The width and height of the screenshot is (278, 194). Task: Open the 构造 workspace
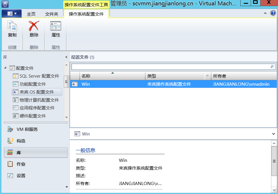[x=36, y=141]
